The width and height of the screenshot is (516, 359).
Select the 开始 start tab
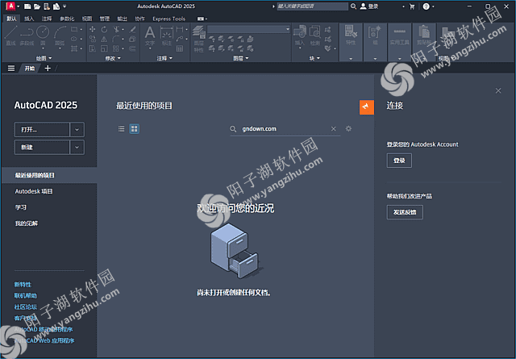[30, 69]
